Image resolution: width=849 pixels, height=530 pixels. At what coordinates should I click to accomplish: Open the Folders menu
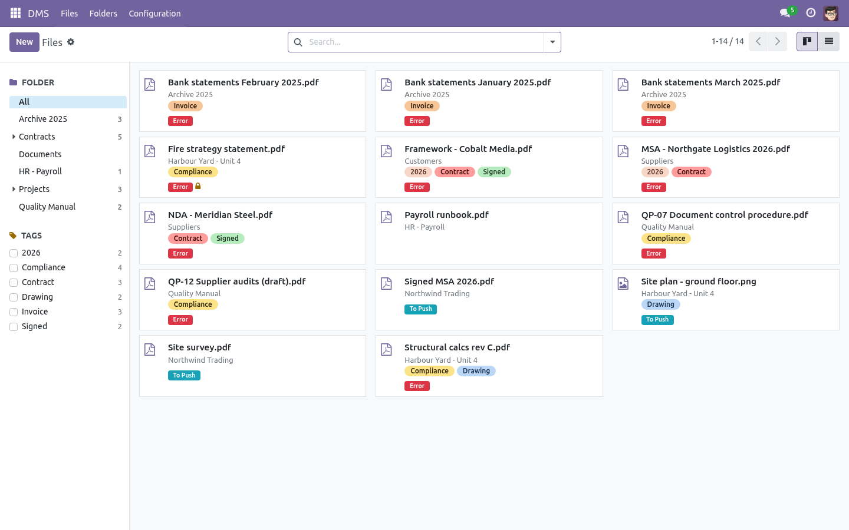103,14
